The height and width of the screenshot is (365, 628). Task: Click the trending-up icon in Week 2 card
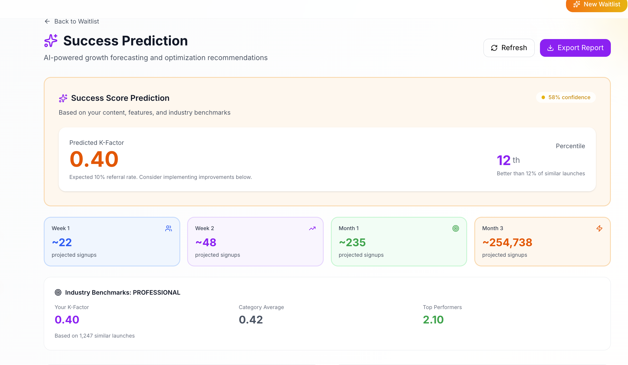coord(312,228)
